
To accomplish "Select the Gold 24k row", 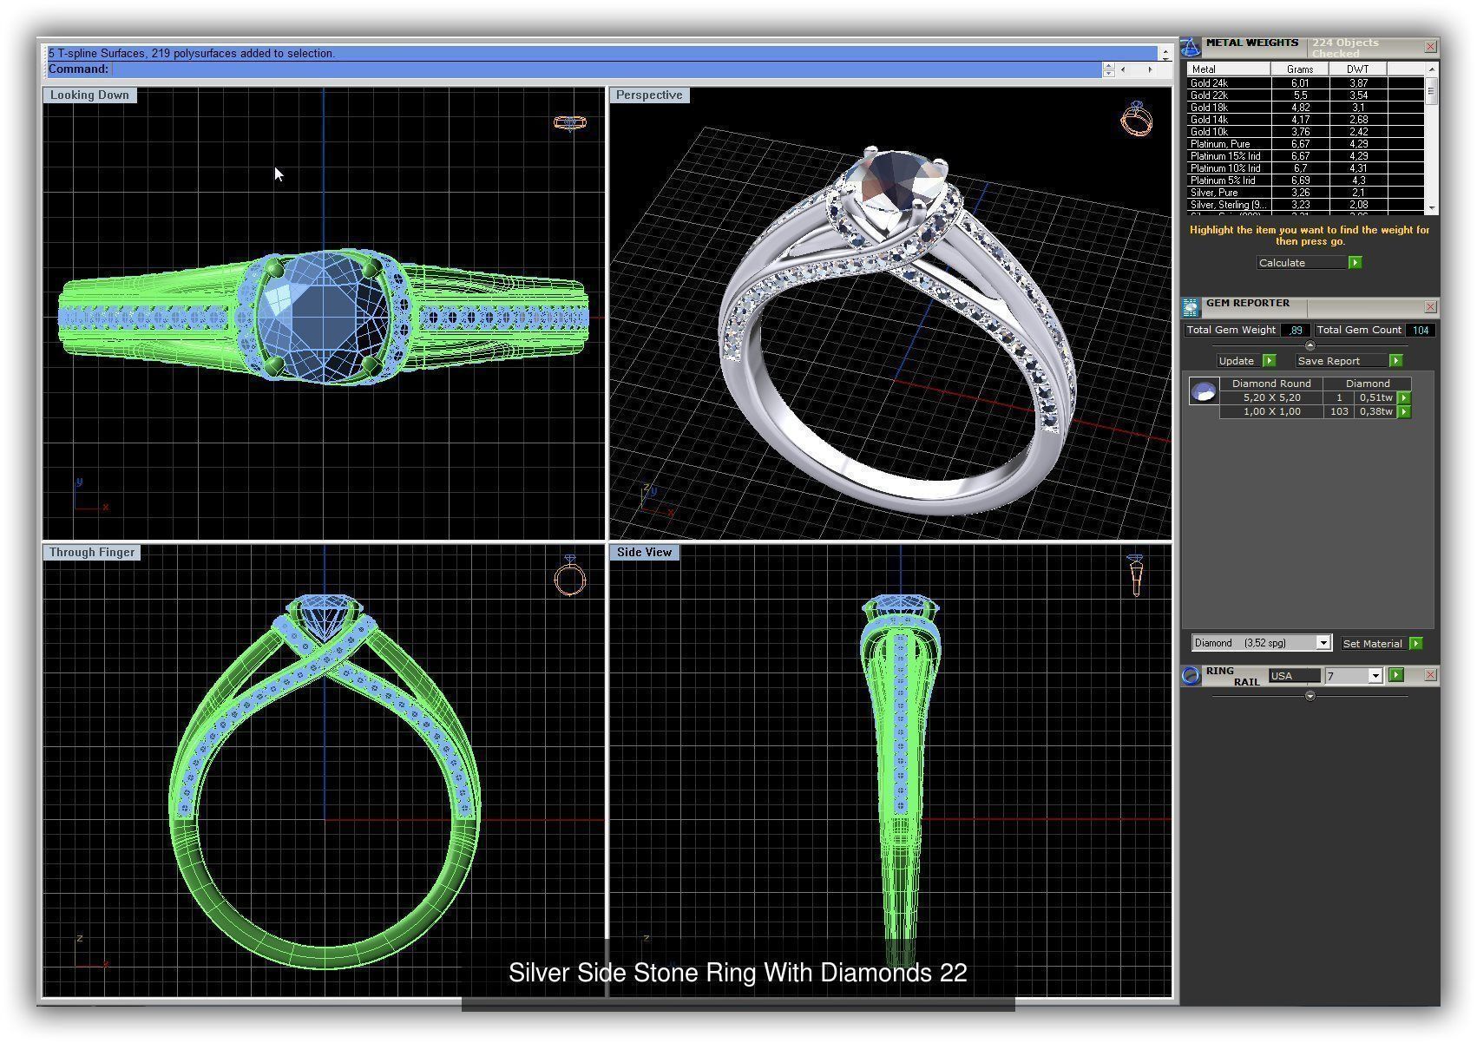I will click(1305, 83).
